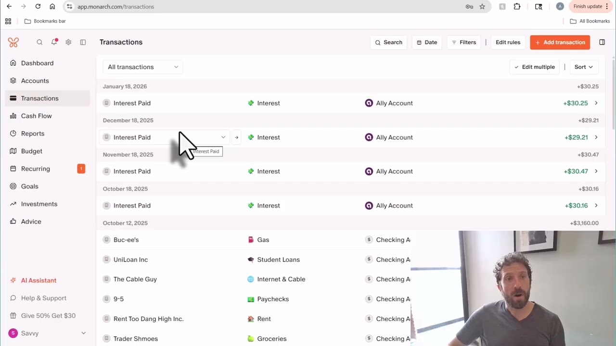Open Chrome apps grid icon
This screenshot has height=346, width=616.
8,21
